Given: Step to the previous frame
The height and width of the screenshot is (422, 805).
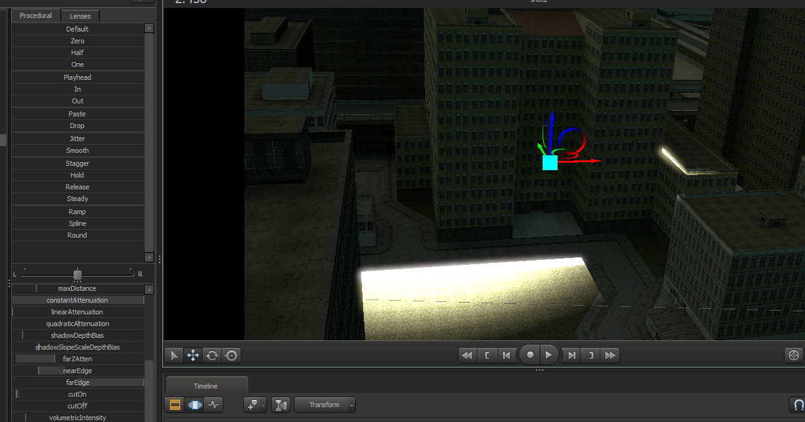Looking at the screenshot, I should coord(506,355).
